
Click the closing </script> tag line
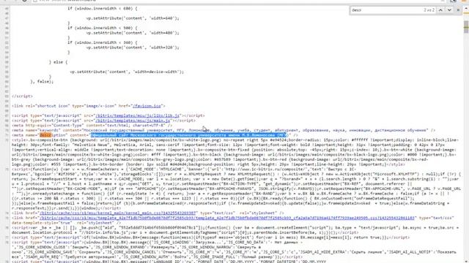(22, 96)
